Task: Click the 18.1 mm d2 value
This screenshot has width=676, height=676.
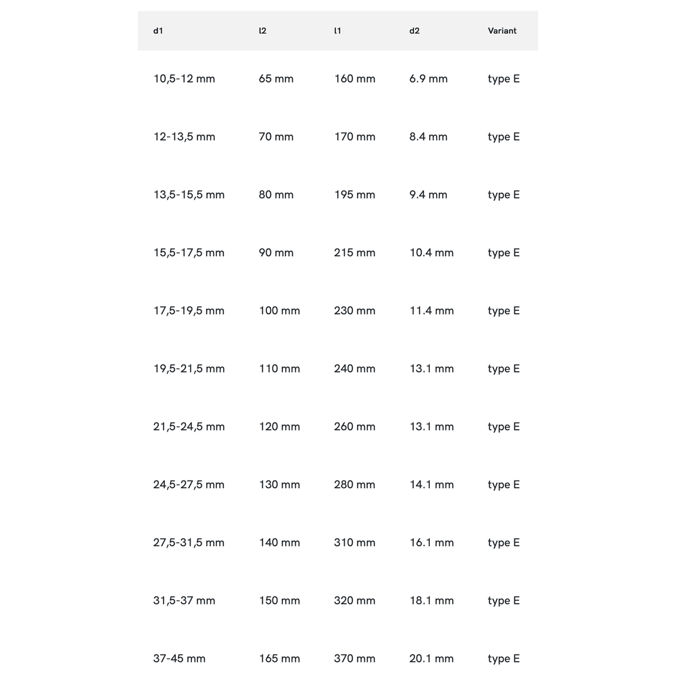Action: [x=431, y=601]
